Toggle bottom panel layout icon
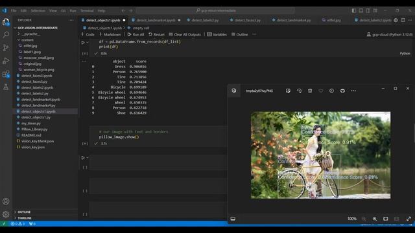The image size is (415, 233). pos(361,10)
